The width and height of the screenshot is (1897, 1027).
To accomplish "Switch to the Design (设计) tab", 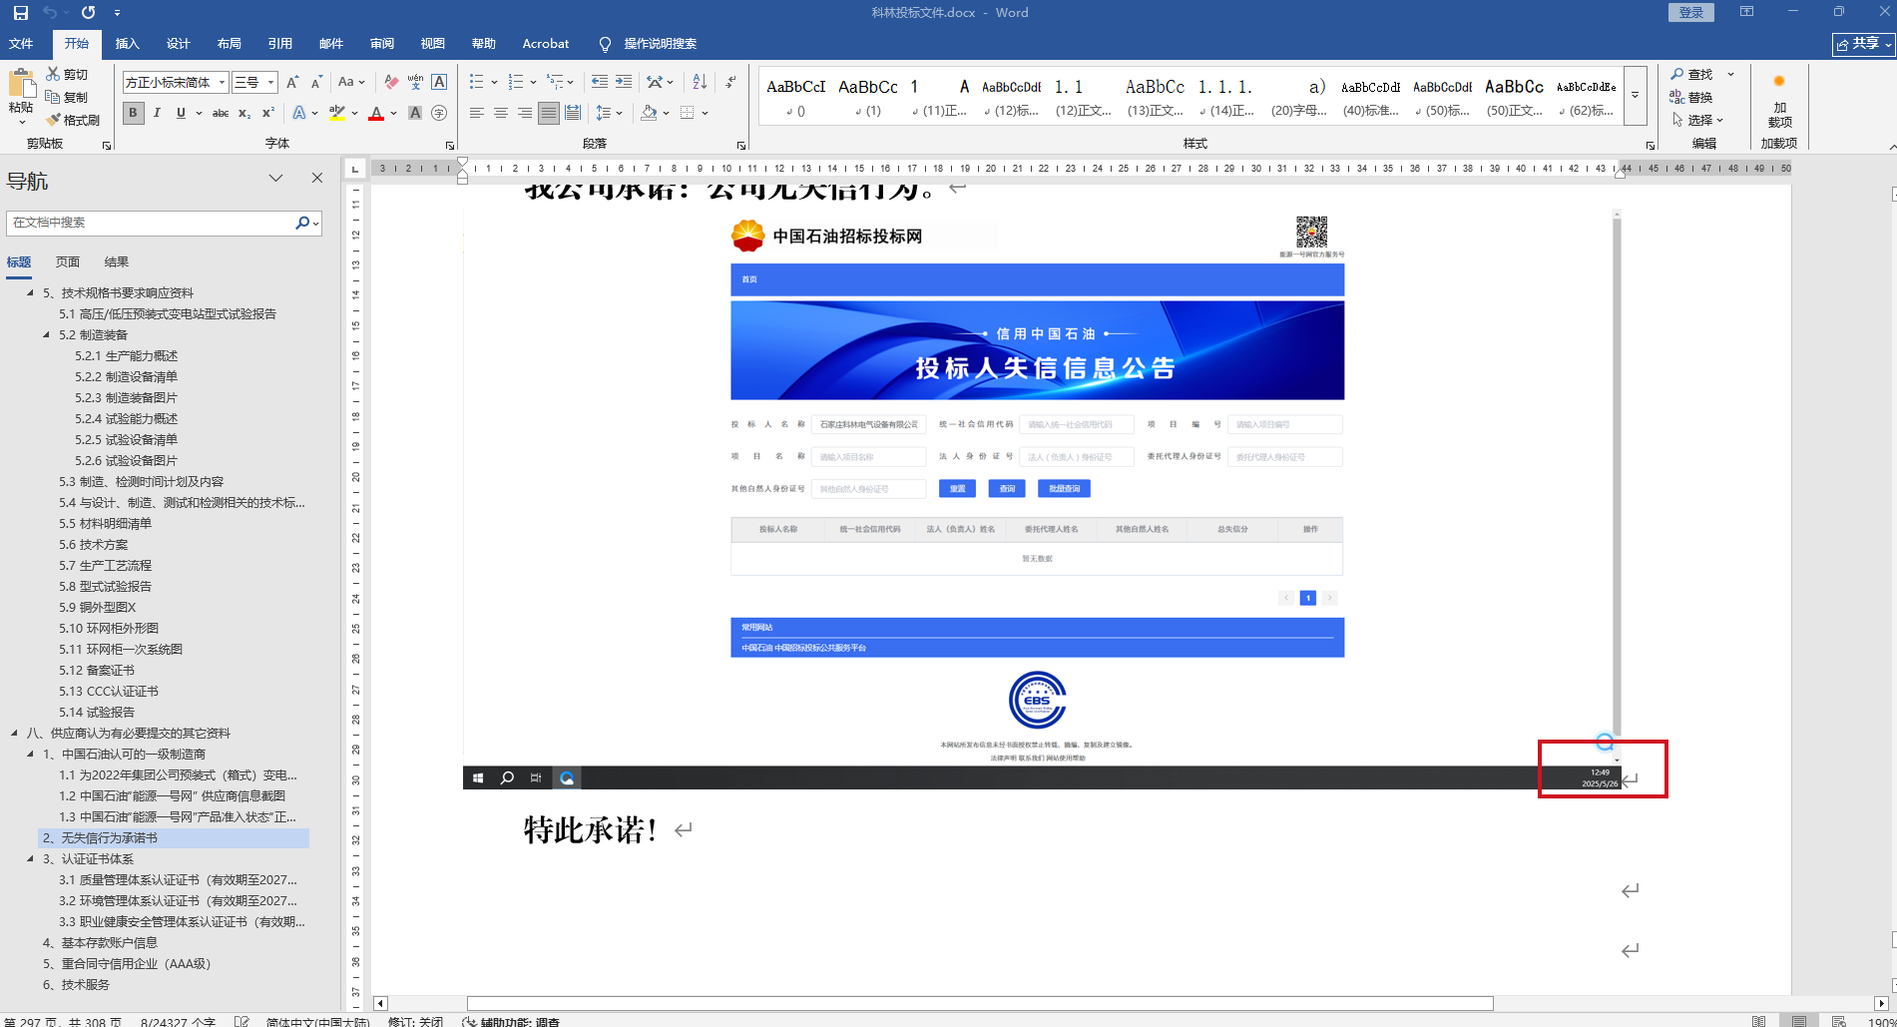I will [x=178, y=44].
